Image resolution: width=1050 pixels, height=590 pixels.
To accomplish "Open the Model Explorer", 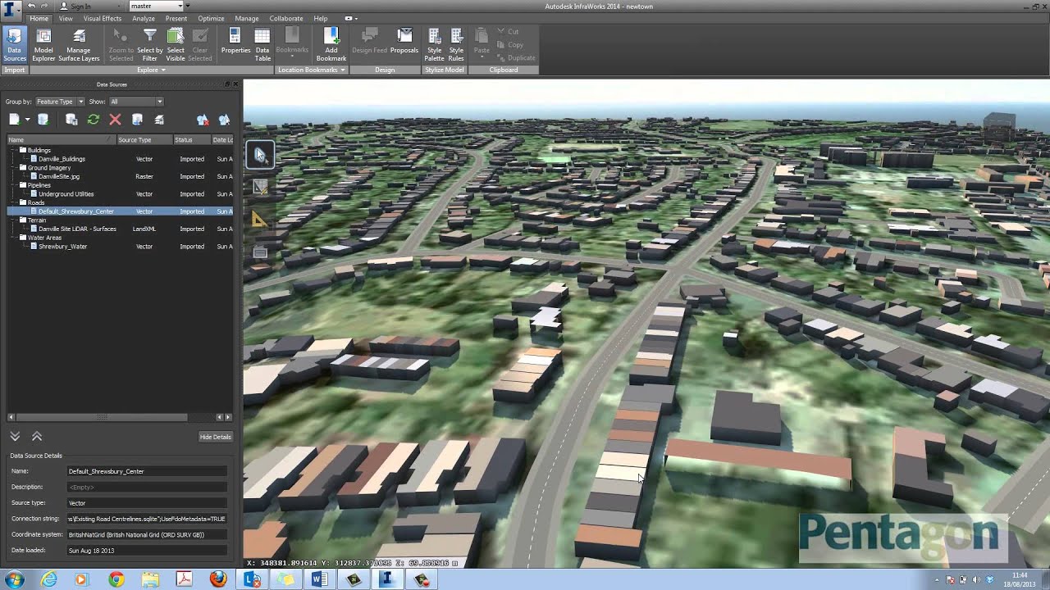I will (x=43, y=45).
